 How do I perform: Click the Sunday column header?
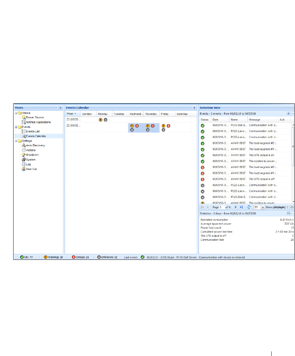pos(89,114)
